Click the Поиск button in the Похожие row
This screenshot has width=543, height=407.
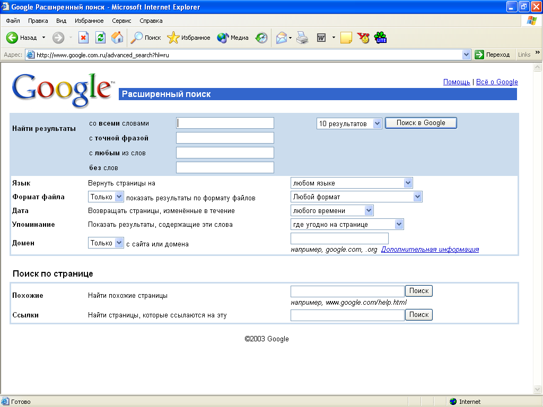click(x=419, y=291)
